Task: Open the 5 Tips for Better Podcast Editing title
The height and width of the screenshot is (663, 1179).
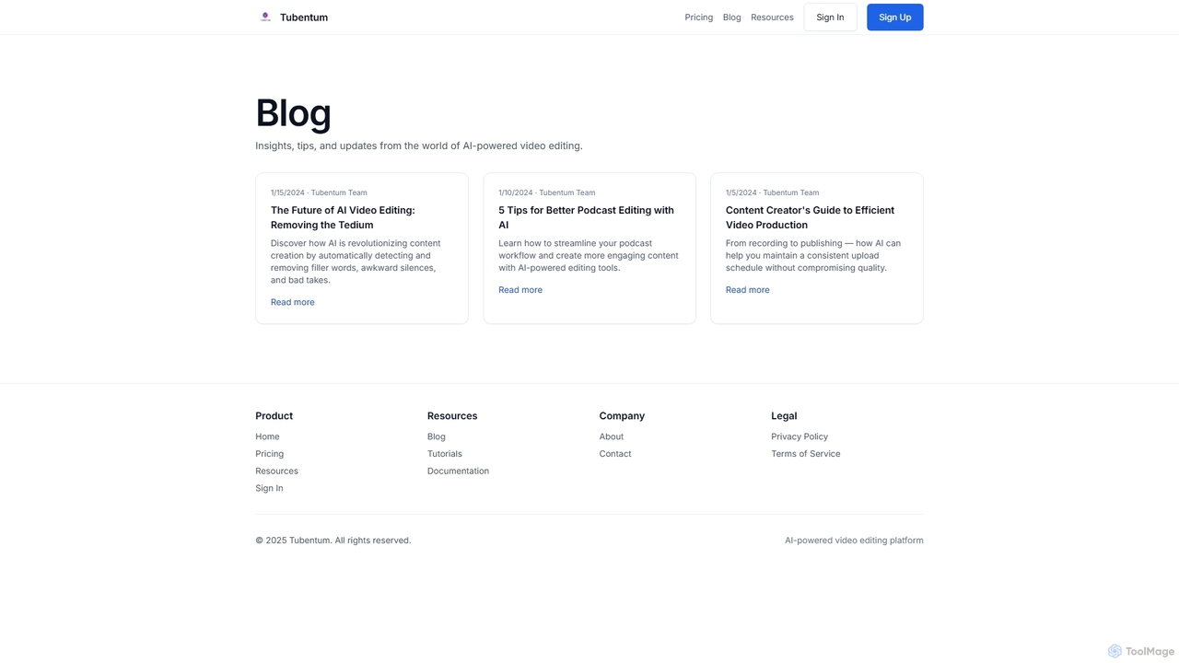Action: point(586,217)
